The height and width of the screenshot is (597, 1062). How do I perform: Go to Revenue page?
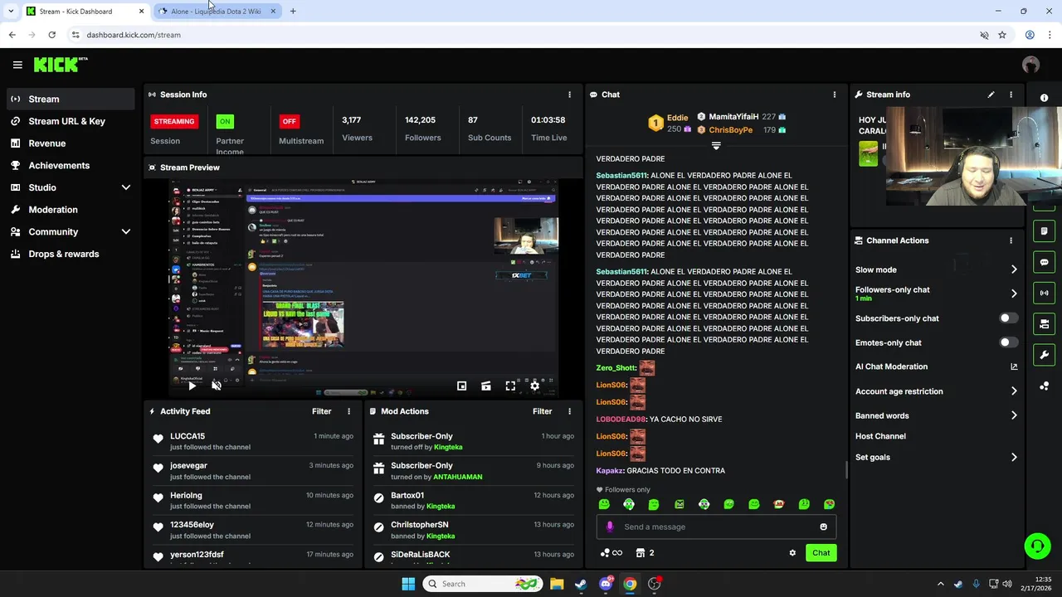pyautogui.click(x=71, y=143)
